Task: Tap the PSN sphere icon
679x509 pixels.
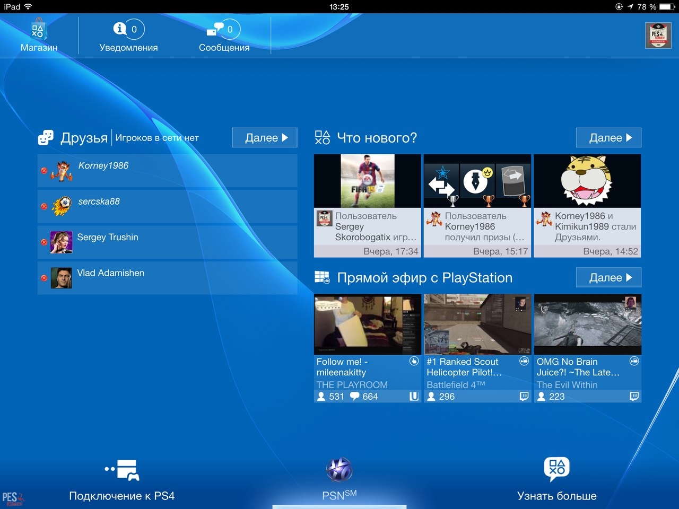Action: coord(339,470)
